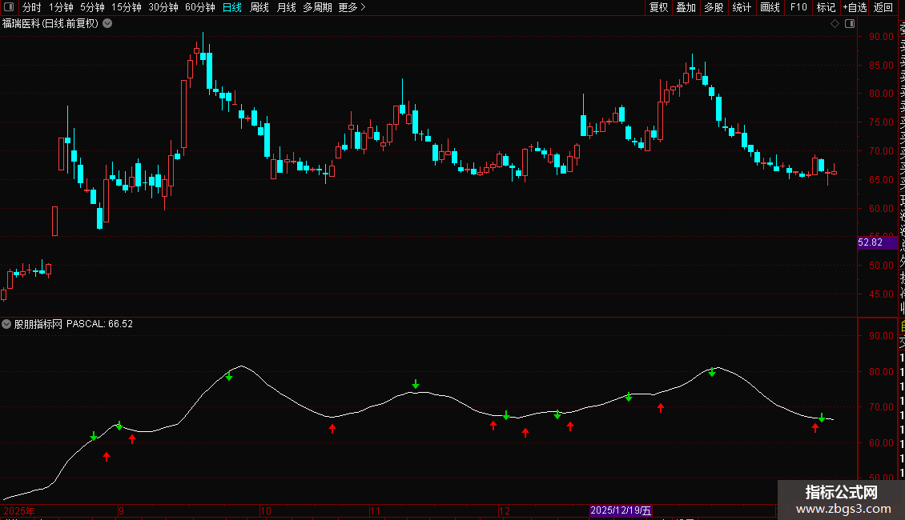Select the 60分钟 period
The width and height of the screenshot is (905, 520).
200,7
